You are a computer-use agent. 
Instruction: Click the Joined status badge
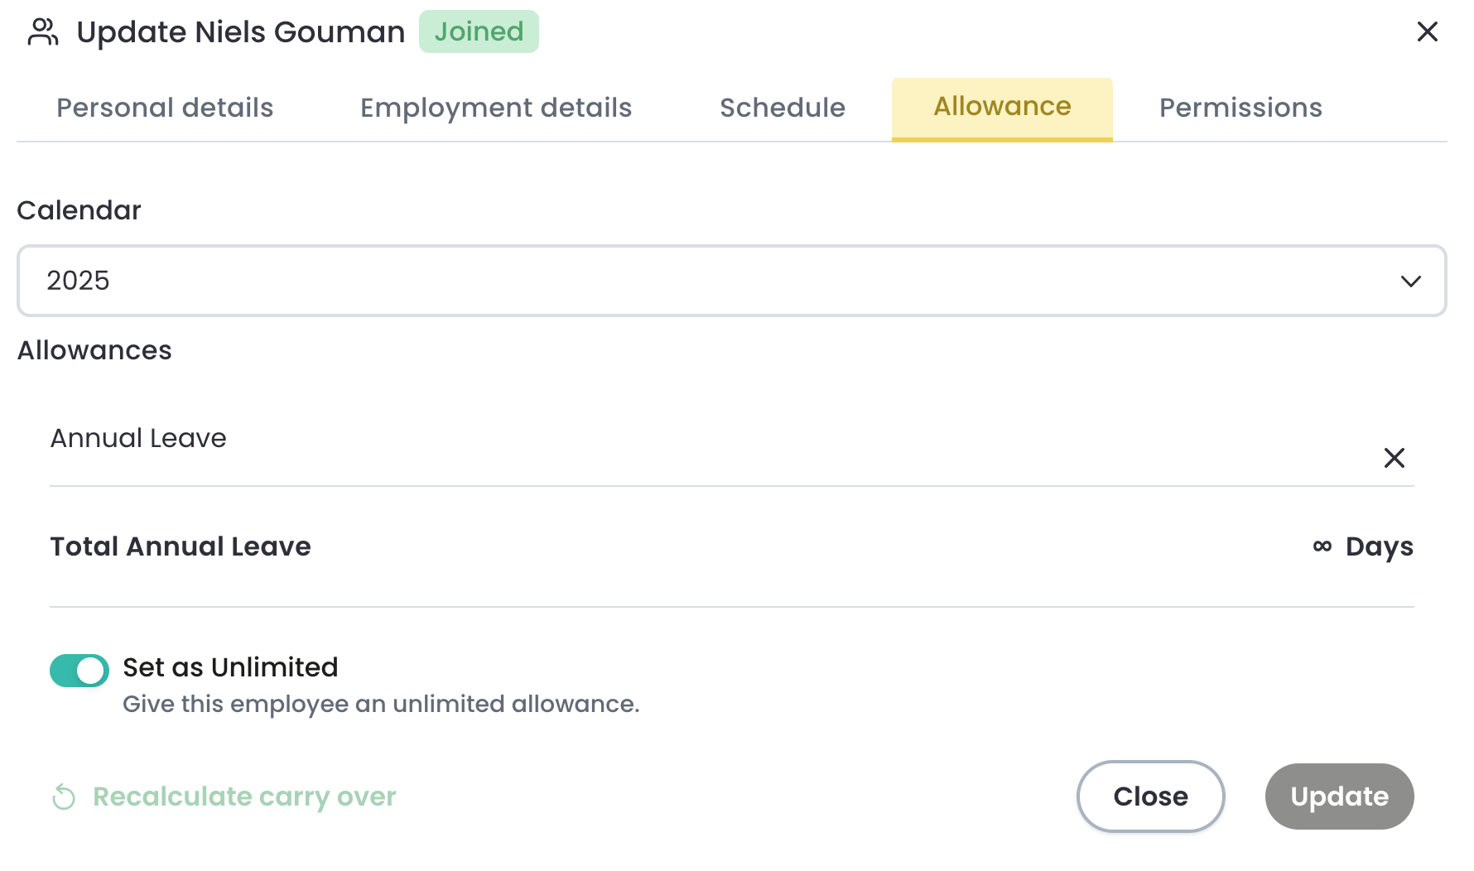coord(479,31)
